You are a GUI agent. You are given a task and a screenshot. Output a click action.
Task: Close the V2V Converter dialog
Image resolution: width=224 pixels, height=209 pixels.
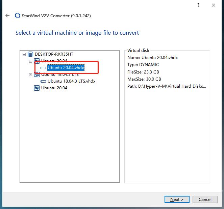coord(214,5)
